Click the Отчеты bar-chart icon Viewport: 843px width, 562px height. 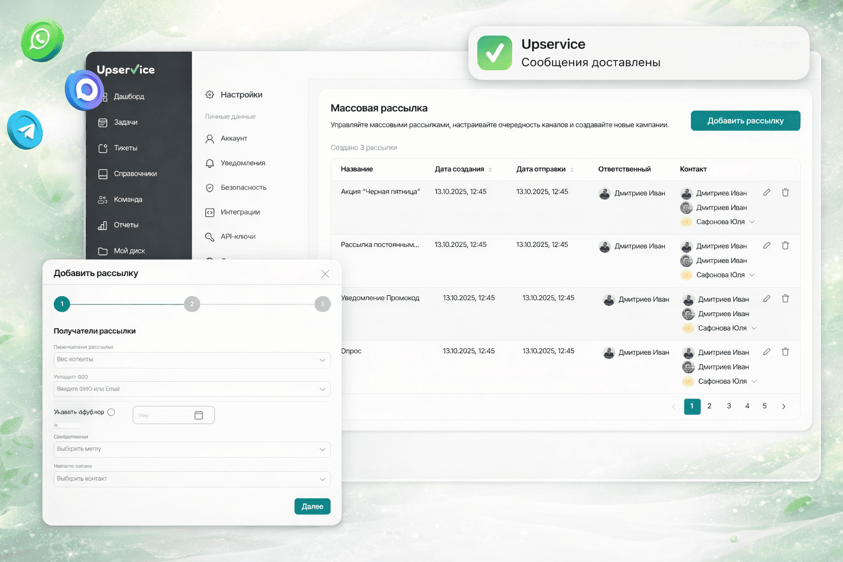(x=103, y=224)
